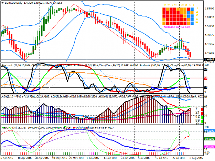Click the H4 timeframe header above the matrix

pyautogui.click(x=175, y=5)
